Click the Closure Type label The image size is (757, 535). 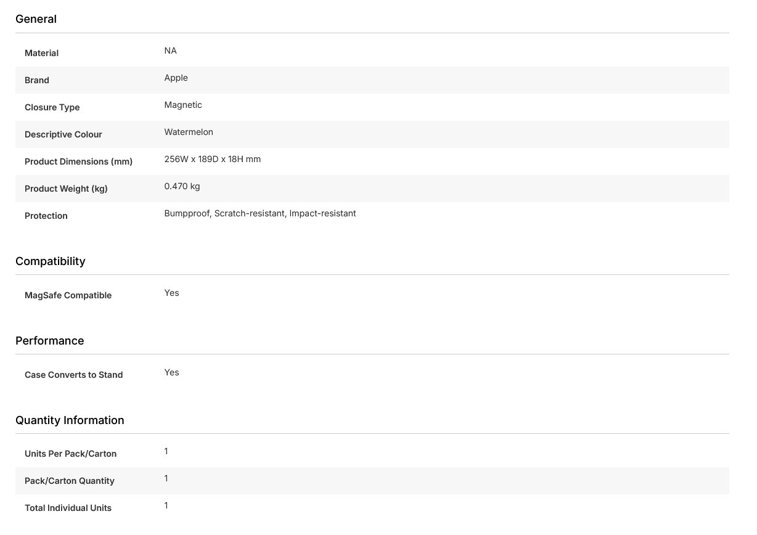[x=52, y=107]
